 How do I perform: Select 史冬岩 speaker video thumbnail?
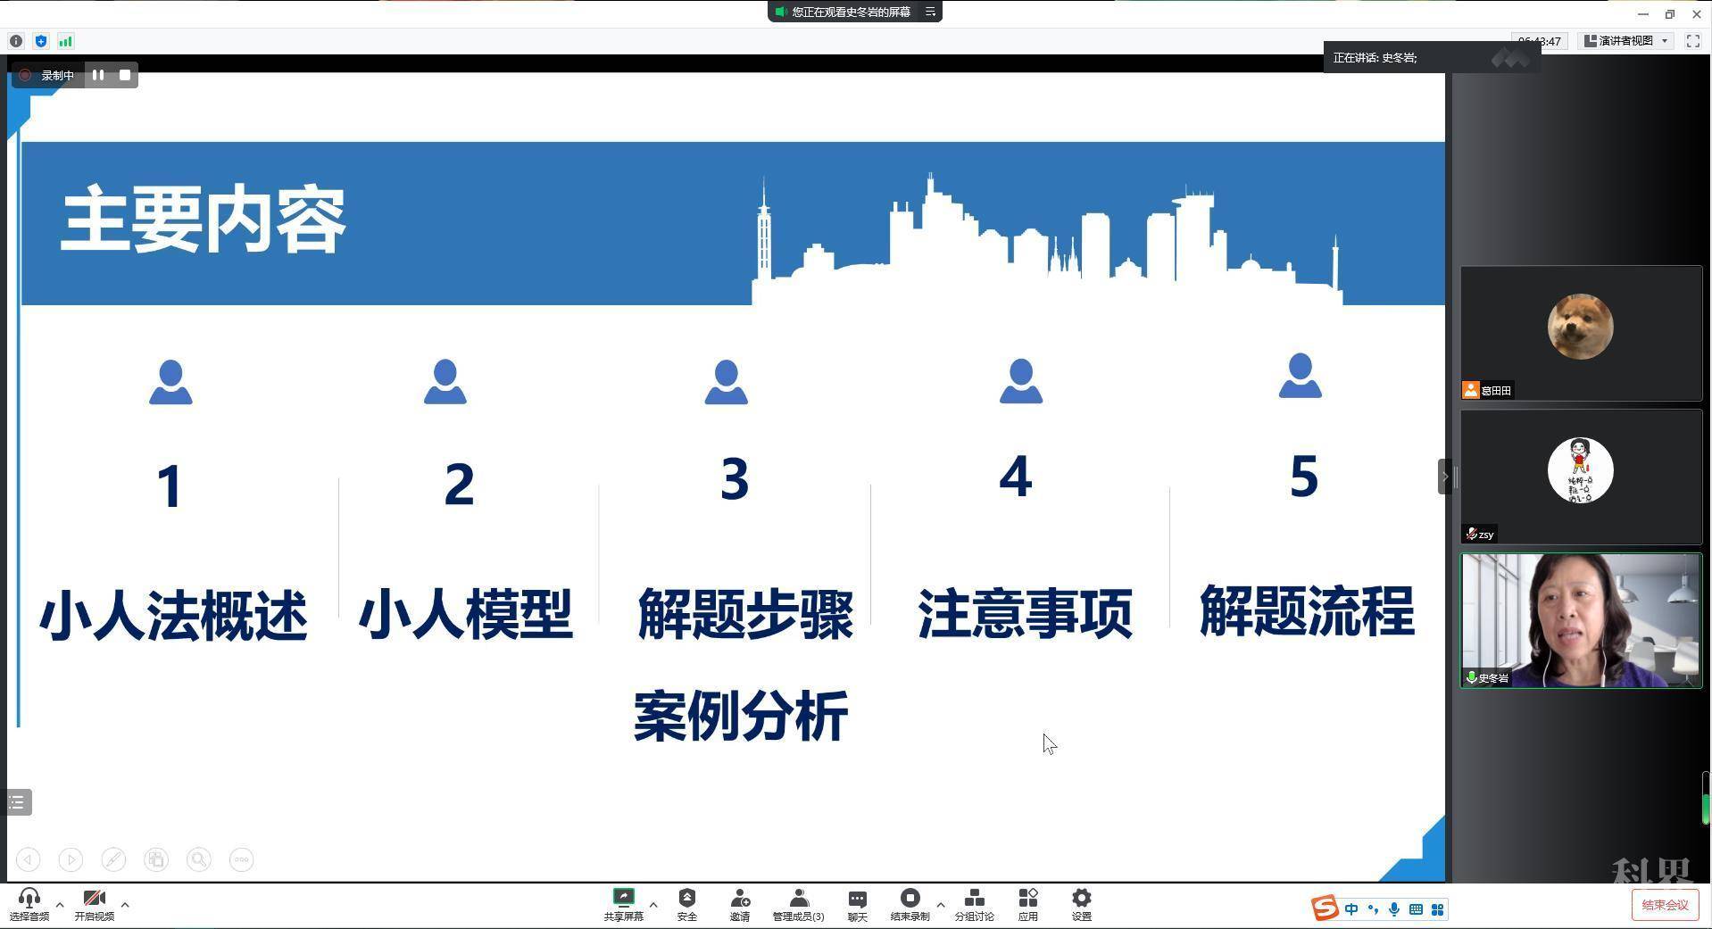(x=1581, y=620)
